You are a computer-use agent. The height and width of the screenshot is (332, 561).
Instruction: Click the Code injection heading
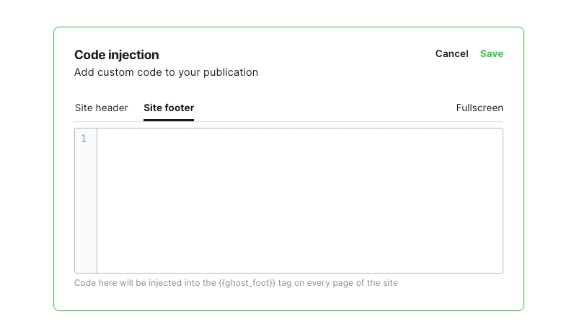point(117,55)
